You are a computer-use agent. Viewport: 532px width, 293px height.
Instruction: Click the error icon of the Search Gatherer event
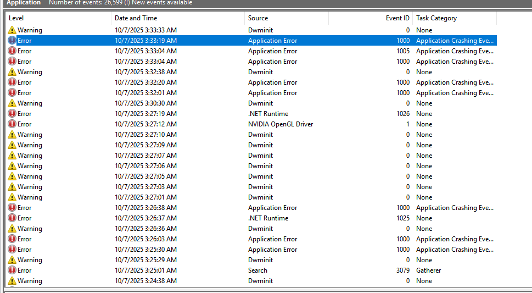(12, 270)
